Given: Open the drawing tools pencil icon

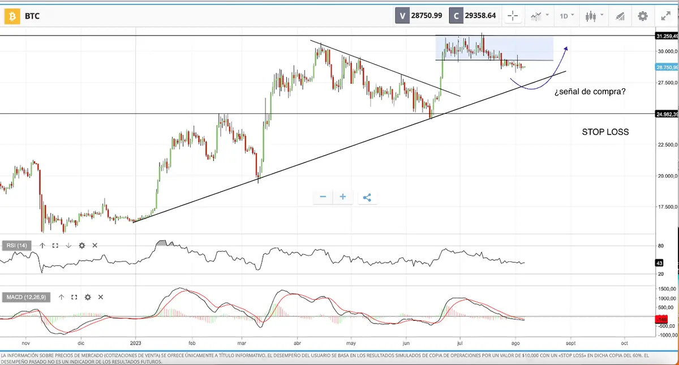Looking at the screenshot, I should point(620,16).
